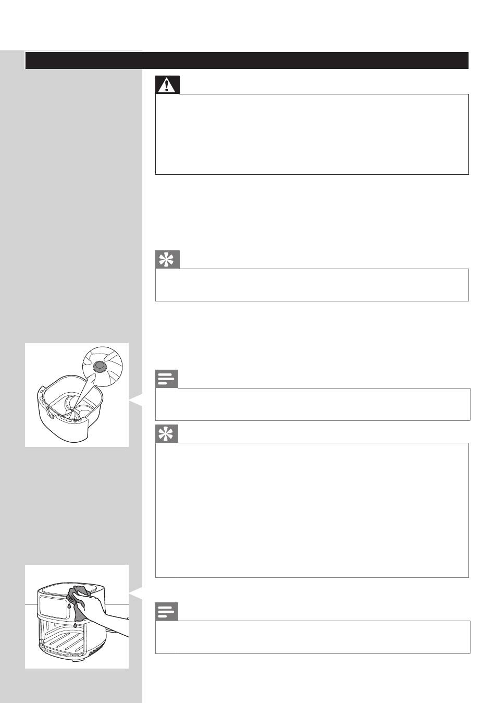The width and height of the screenshot is (495, 703).
Task: Click inside the upper tip box
Action: [312, 285]
